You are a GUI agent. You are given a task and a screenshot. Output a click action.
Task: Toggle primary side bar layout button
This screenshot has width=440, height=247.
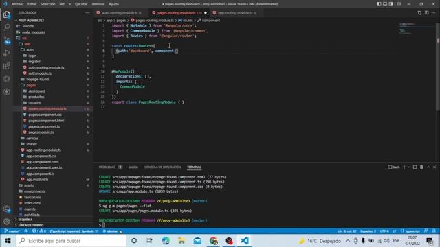tap(379, 4)
